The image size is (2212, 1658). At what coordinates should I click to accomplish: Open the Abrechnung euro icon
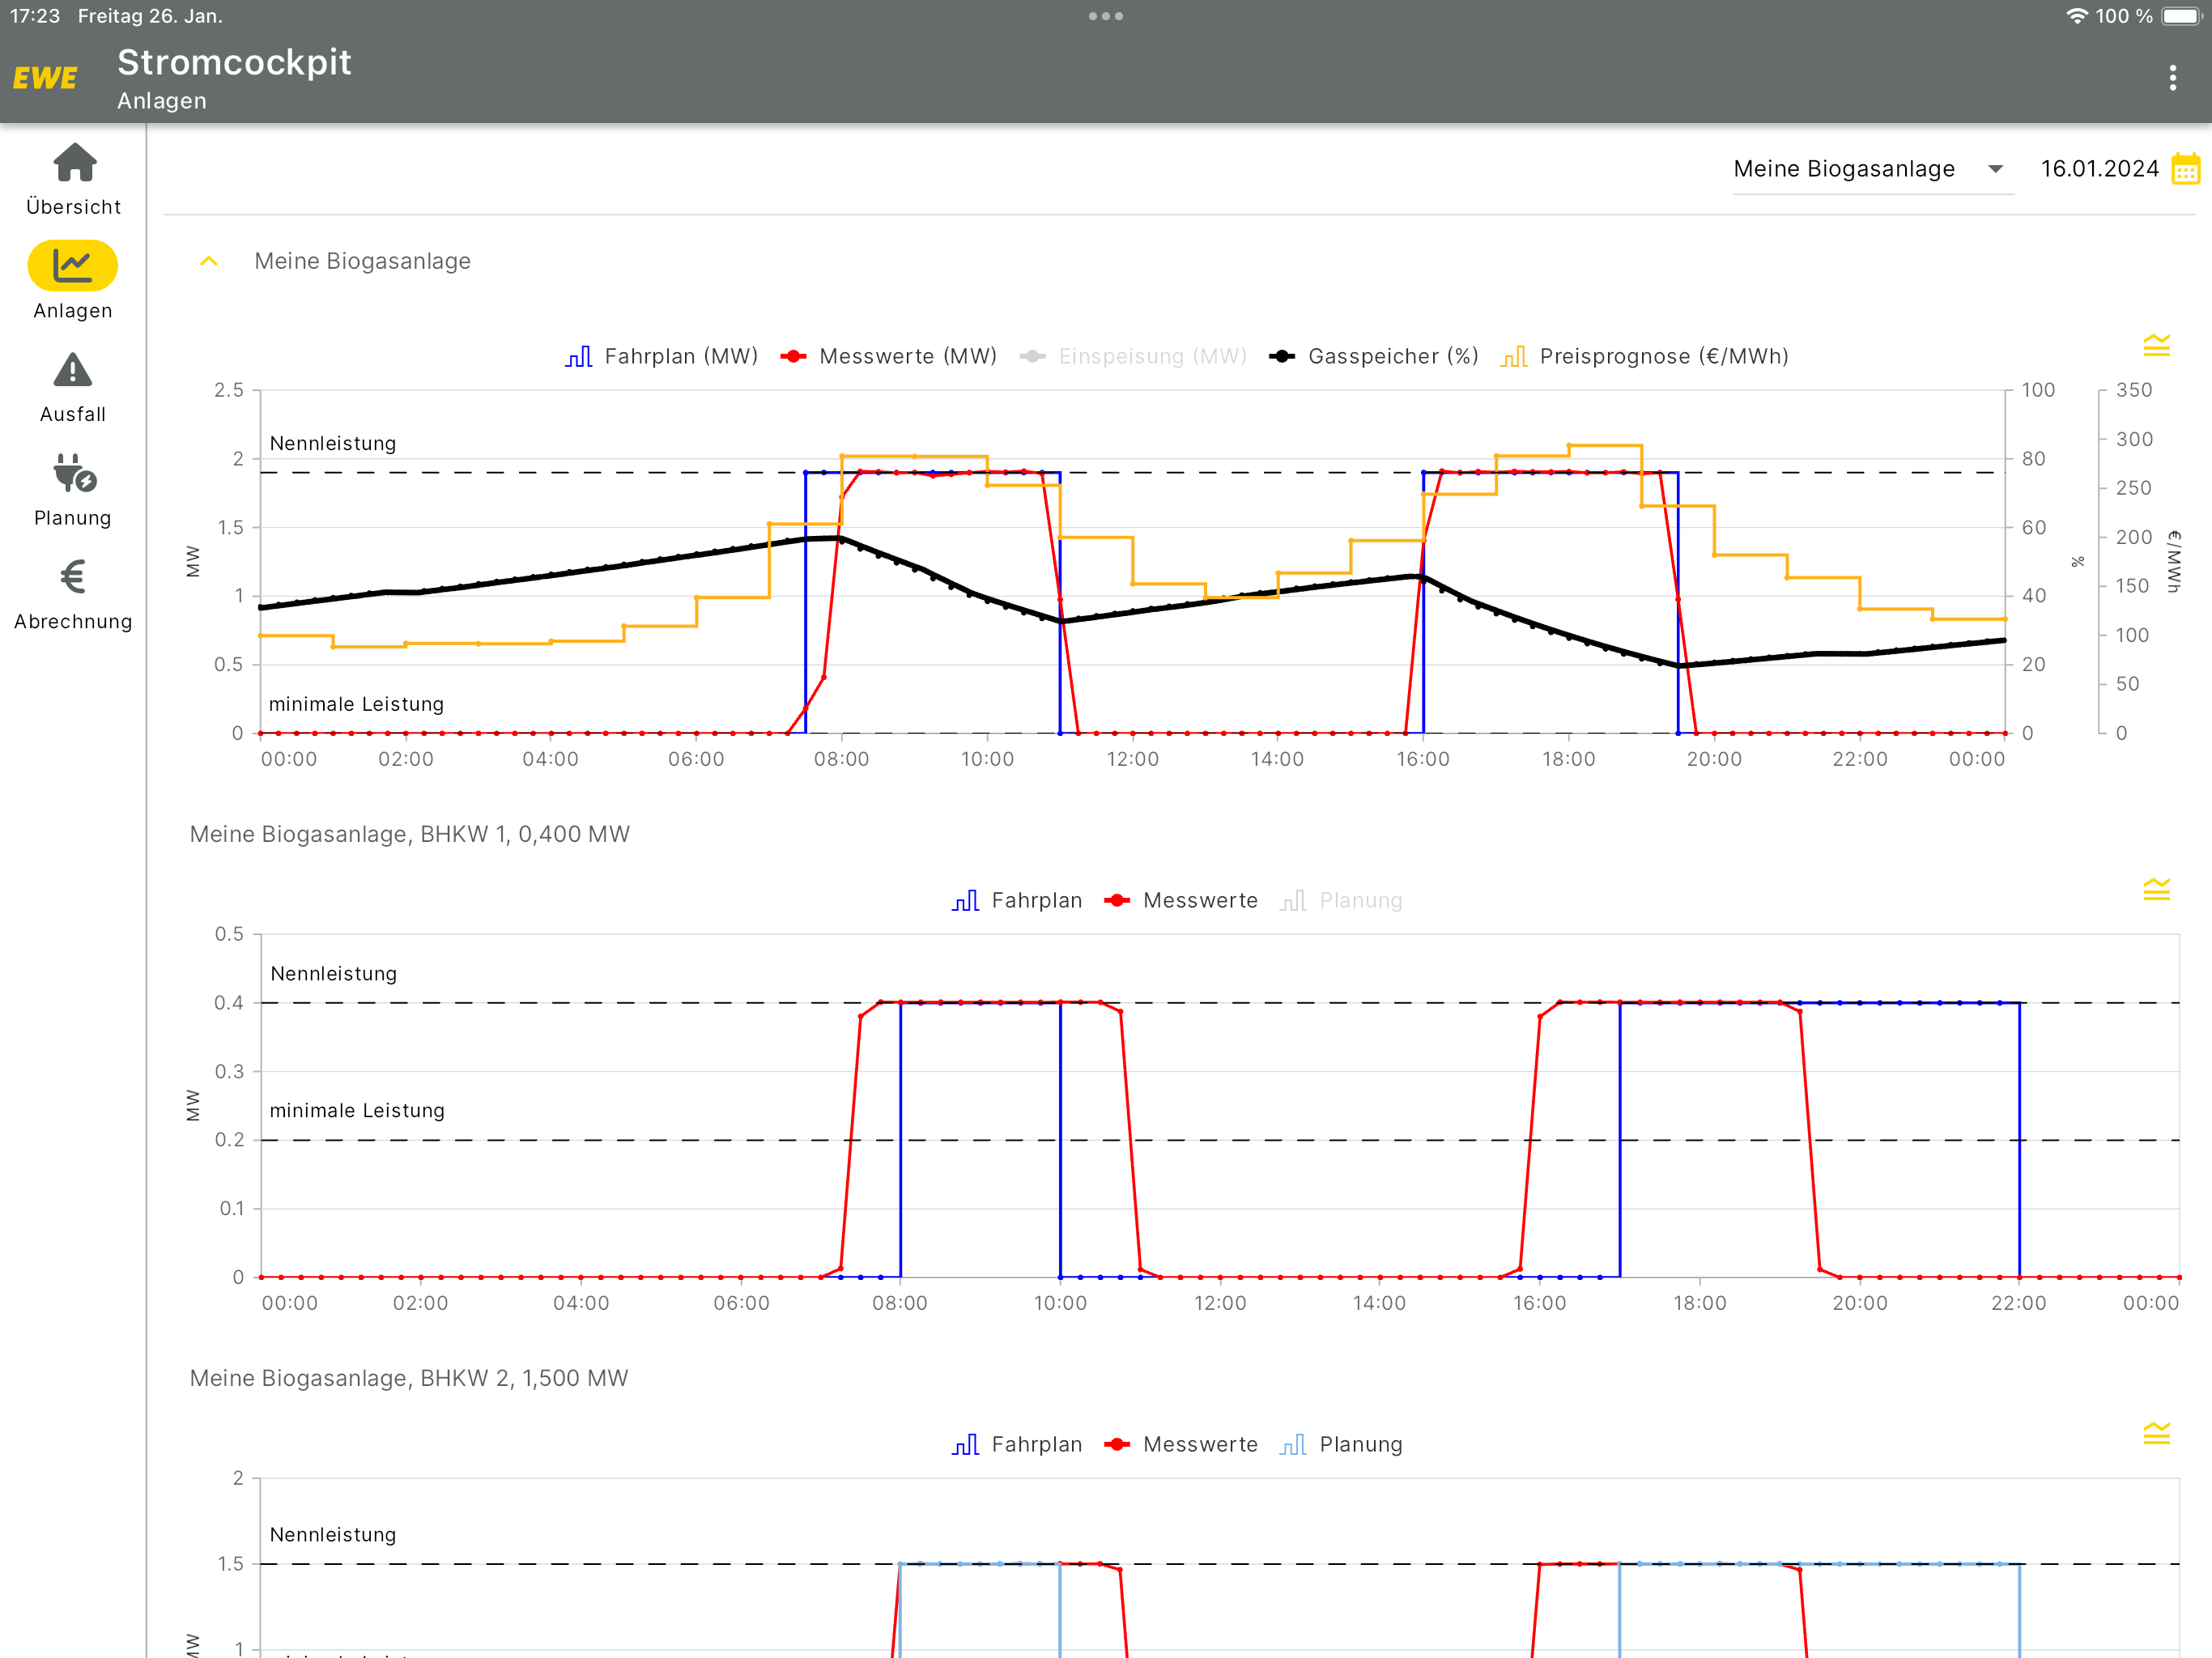point(72,577)
